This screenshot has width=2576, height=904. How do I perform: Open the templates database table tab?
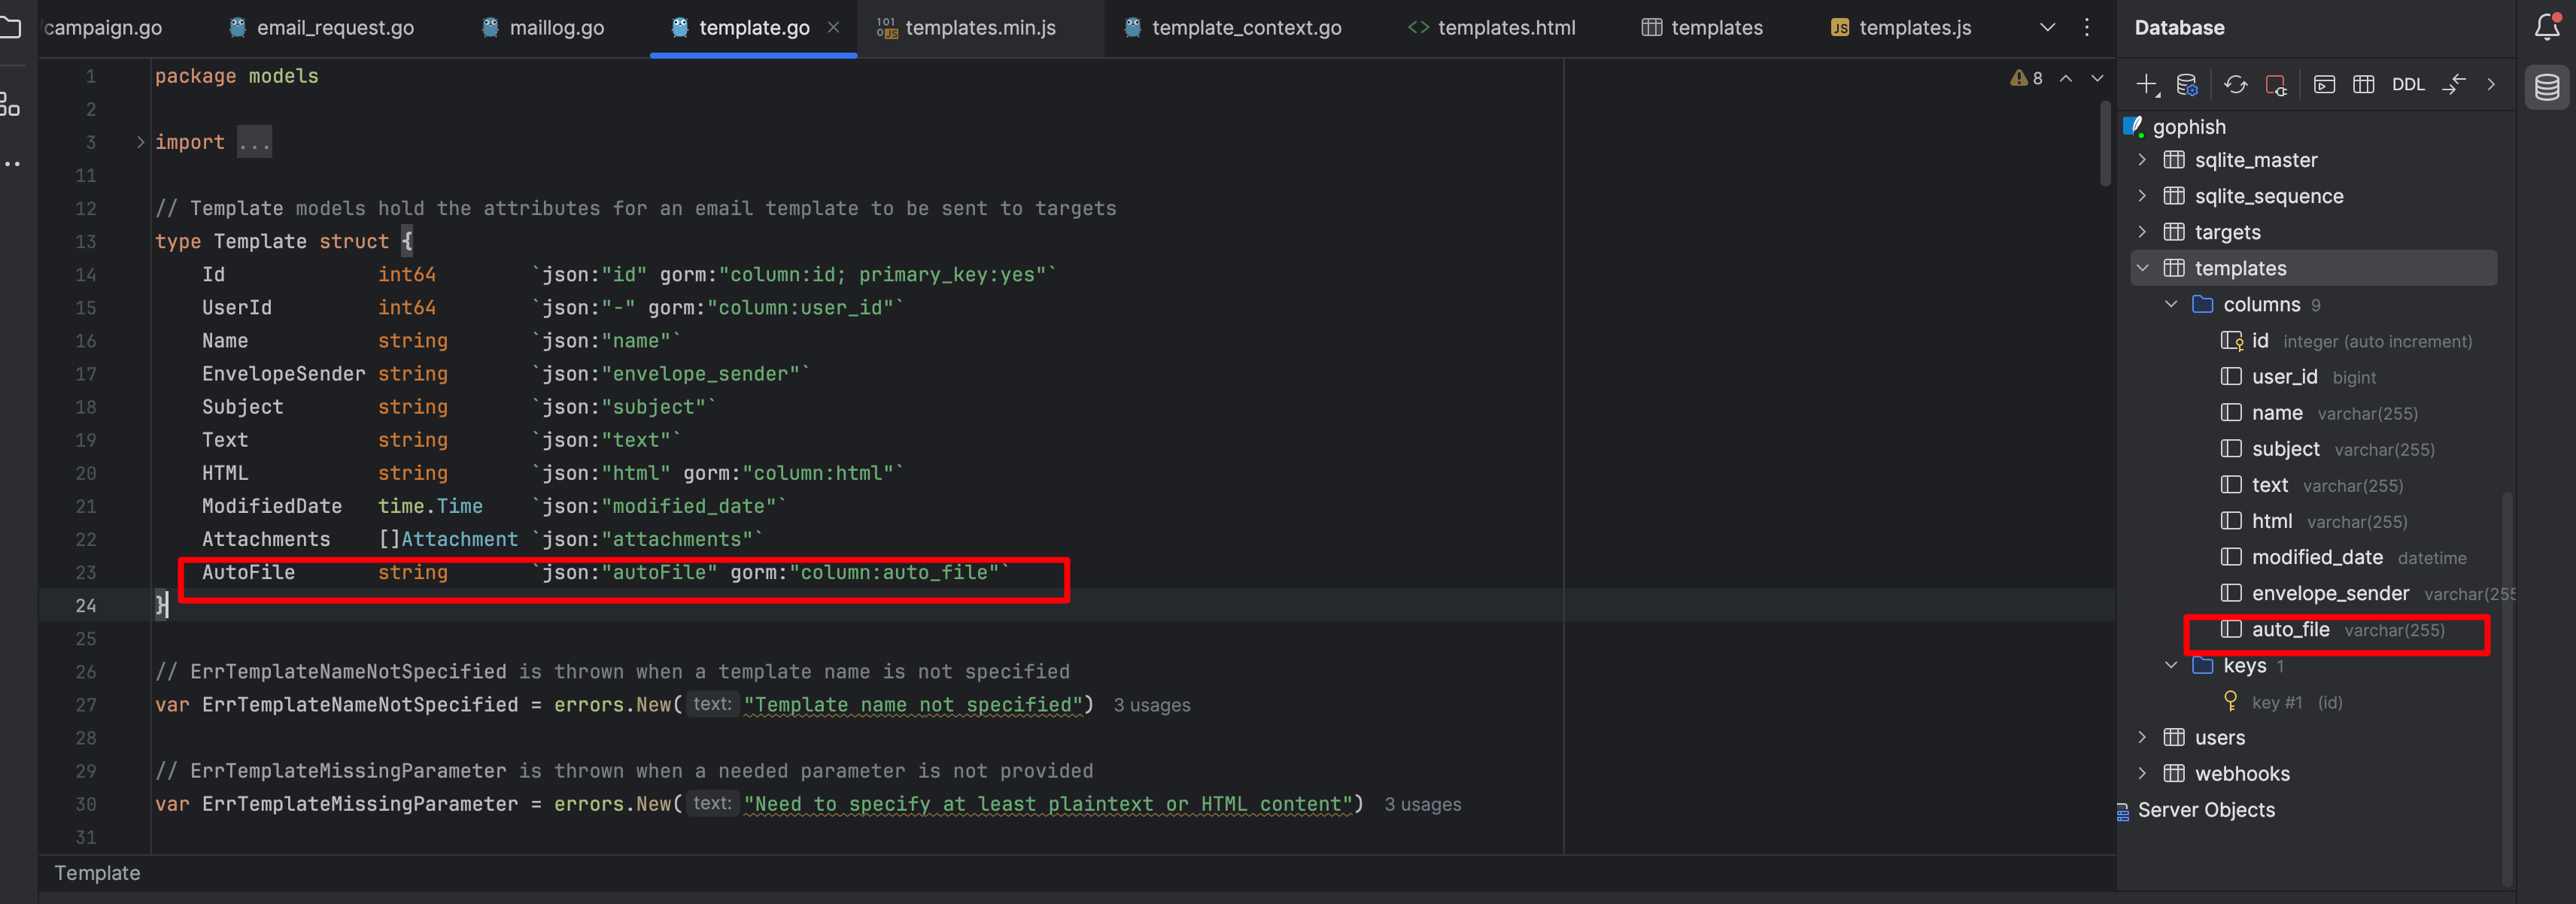coord(1702,28)
